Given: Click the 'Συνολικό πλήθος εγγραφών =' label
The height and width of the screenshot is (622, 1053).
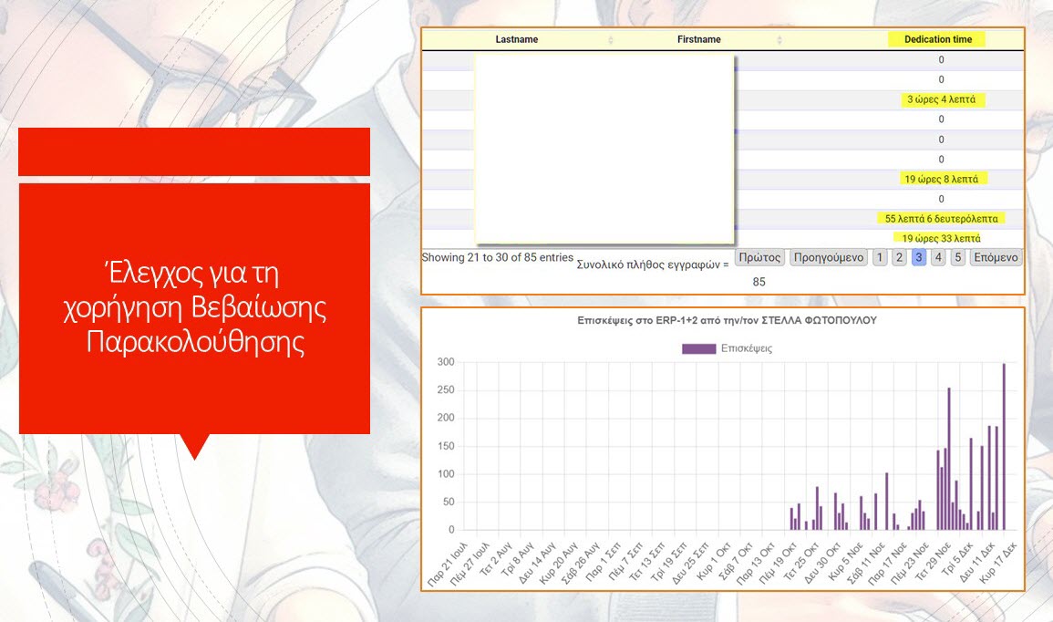Looking at the screenshot, I should (653, 264).
